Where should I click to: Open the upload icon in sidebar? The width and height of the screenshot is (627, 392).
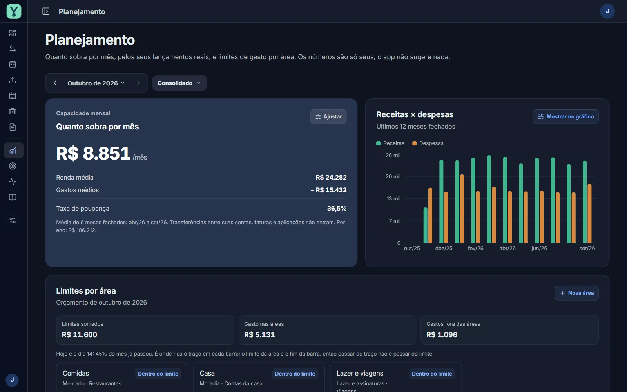[x=13, y=80]
